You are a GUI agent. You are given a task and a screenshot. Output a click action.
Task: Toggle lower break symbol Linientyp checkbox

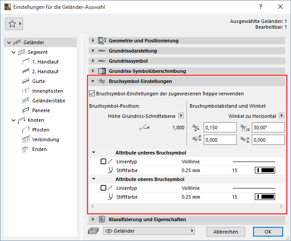103,161
